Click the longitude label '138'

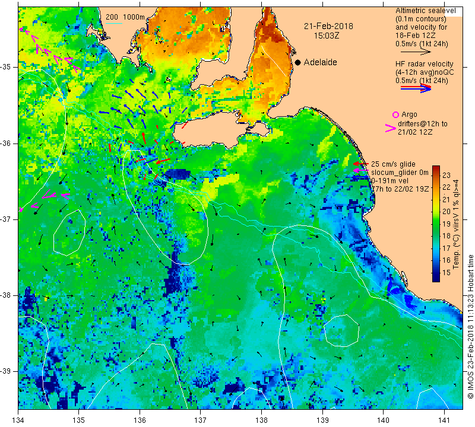pyautogui.click(x=262, y=420)
